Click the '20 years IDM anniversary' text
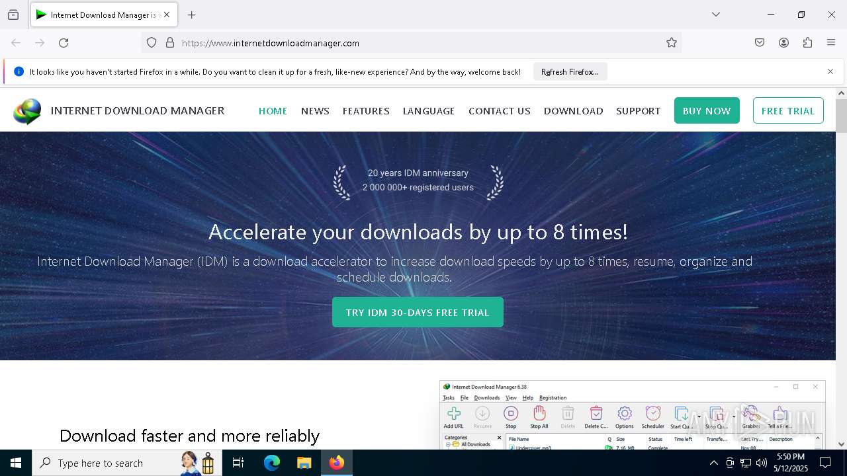847x476 pixels. pyautogui.click(x=418, y=173)
